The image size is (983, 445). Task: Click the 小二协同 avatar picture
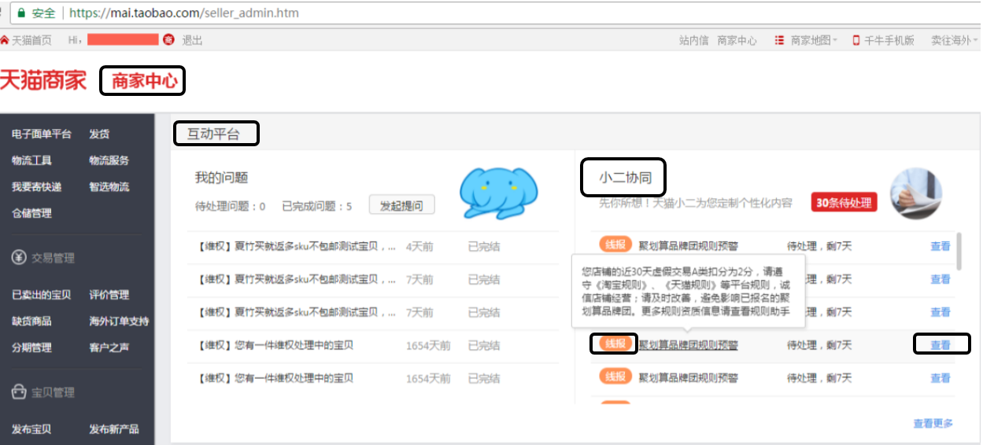click(915, 193)
